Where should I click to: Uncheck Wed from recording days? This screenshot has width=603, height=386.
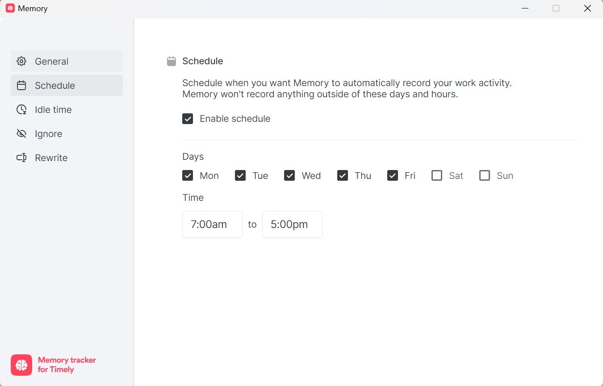click(289, 175)
